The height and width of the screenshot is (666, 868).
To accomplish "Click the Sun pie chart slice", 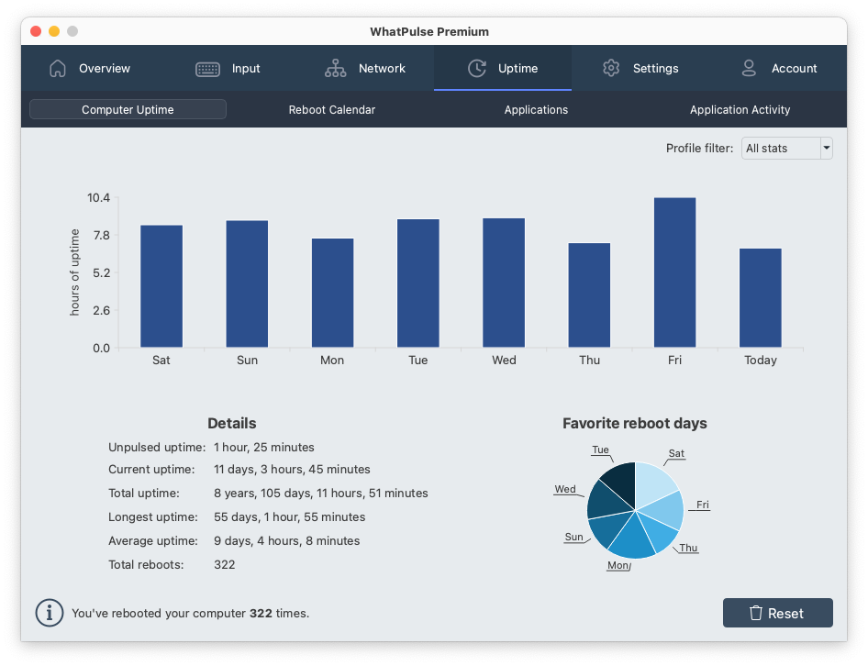I will 611,530.
